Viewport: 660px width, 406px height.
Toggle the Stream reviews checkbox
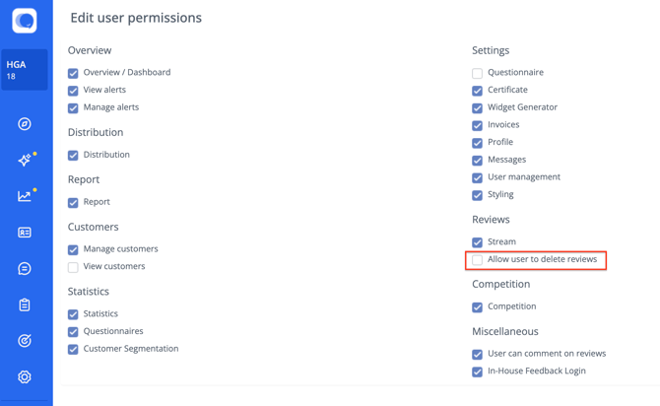[x=478, y=242]
